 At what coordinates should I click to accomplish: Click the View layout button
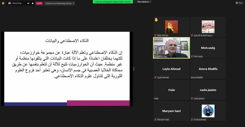tap(239, 3)
